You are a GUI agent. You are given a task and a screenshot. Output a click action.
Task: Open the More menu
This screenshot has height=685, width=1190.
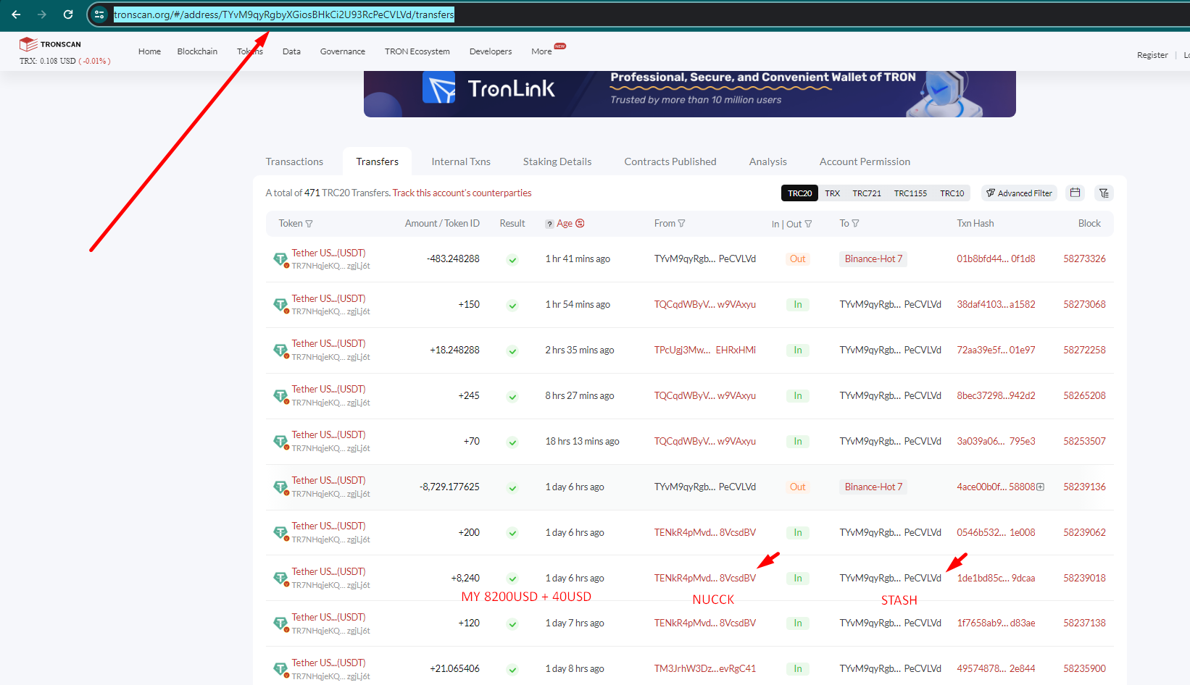[x=541, y=51]
